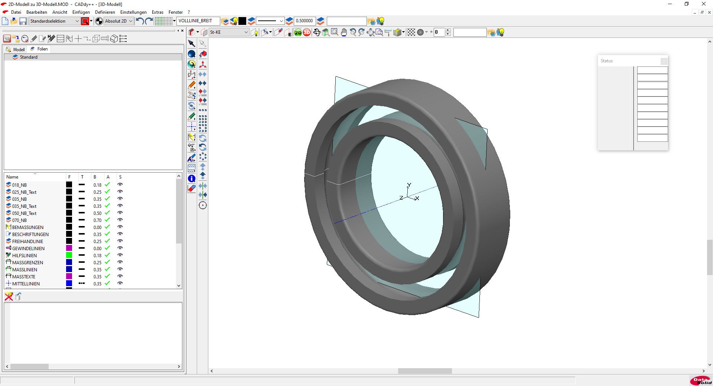Click the undo arrow icon
713x386 pixels.
pos(140,21)
